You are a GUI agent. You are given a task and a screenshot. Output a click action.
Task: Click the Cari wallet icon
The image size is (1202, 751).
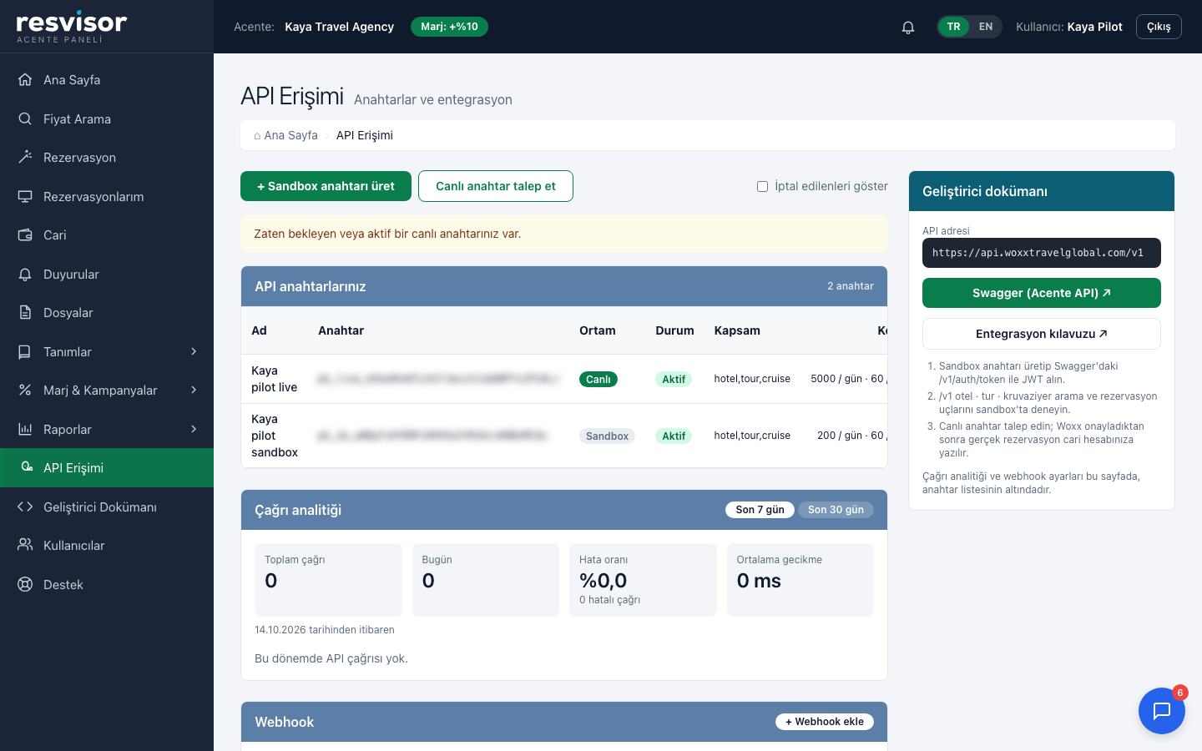(x=25, y=234)
